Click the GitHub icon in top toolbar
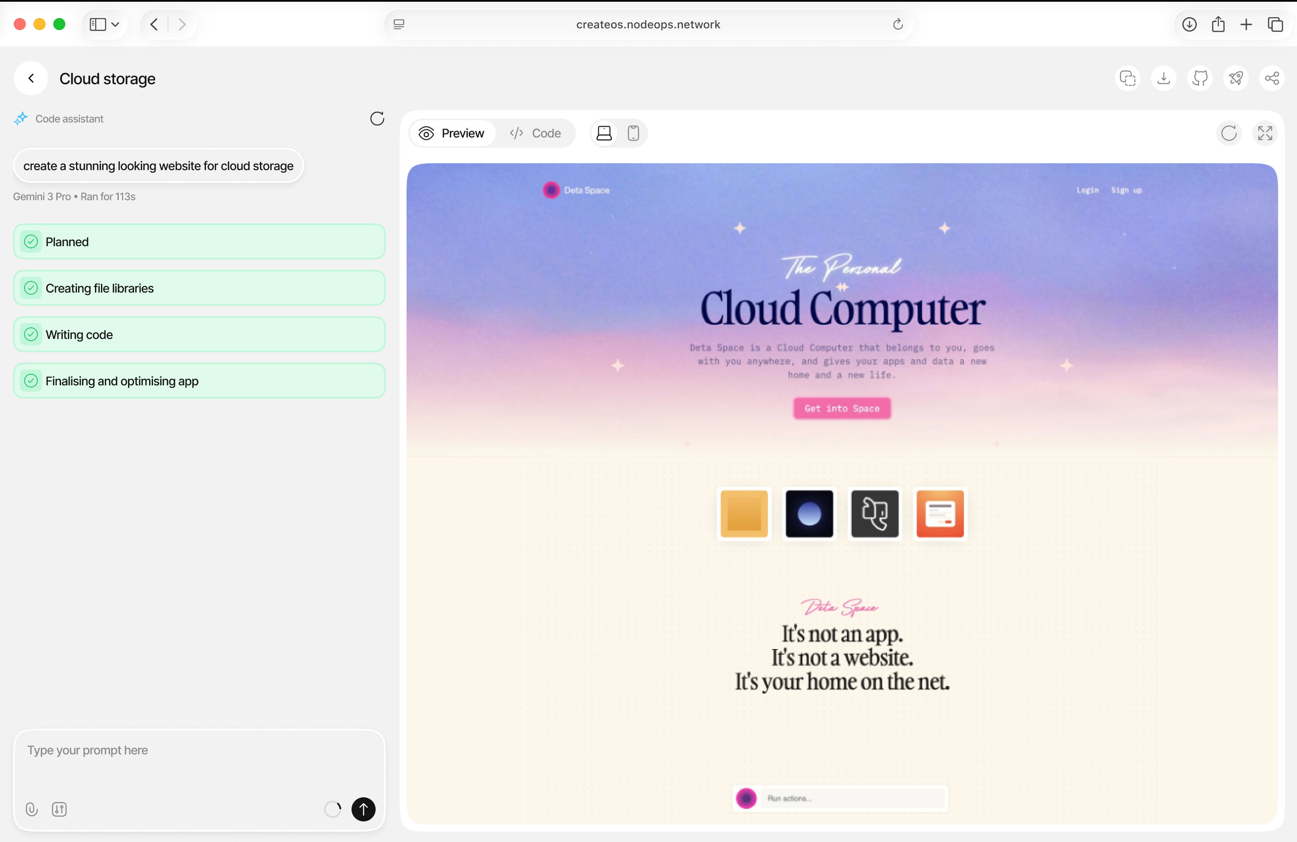Screen dimensions: 1297x842 tap(1199, 79)
